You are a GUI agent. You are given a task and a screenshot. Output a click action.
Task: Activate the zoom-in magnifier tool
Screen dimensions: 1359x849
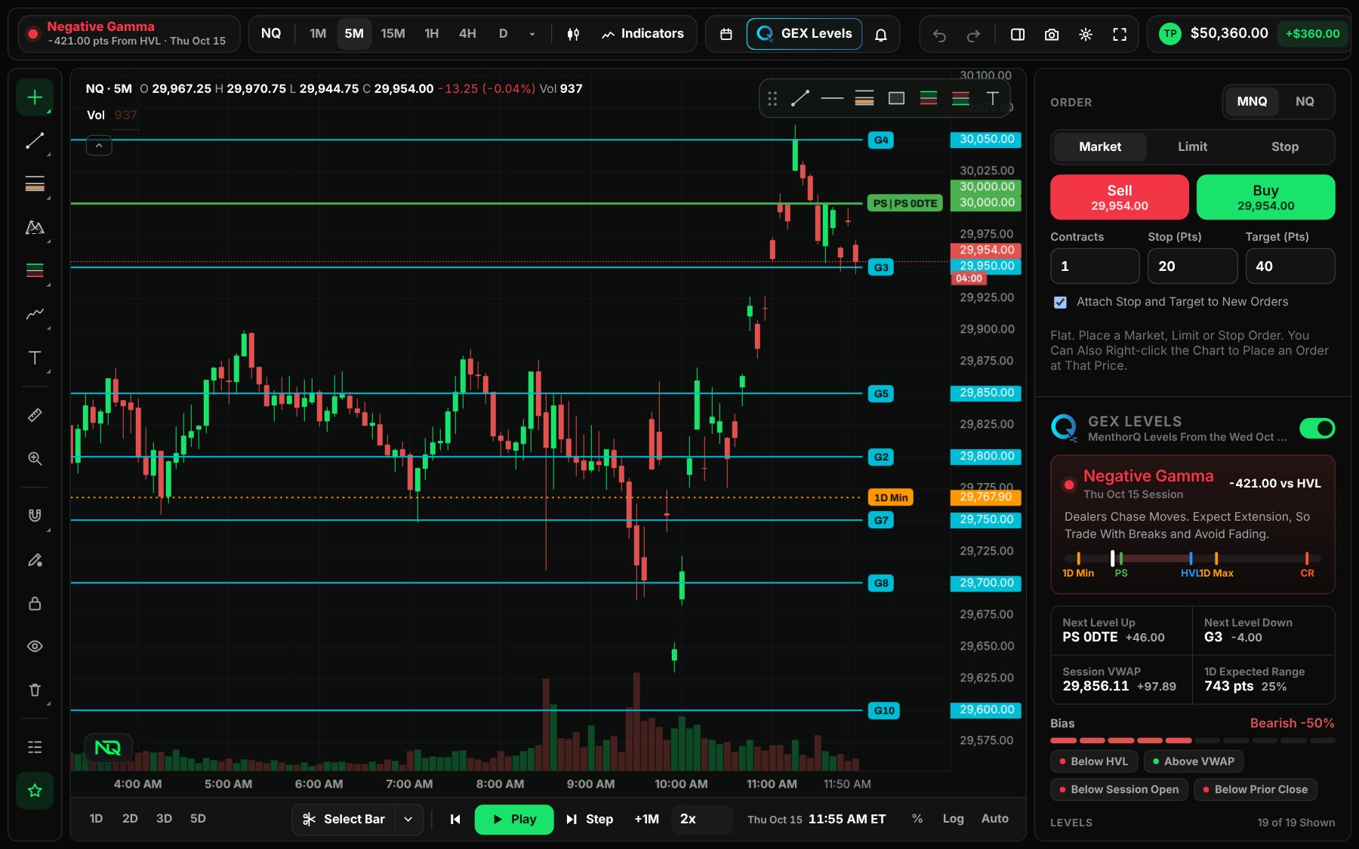(35, 459)
